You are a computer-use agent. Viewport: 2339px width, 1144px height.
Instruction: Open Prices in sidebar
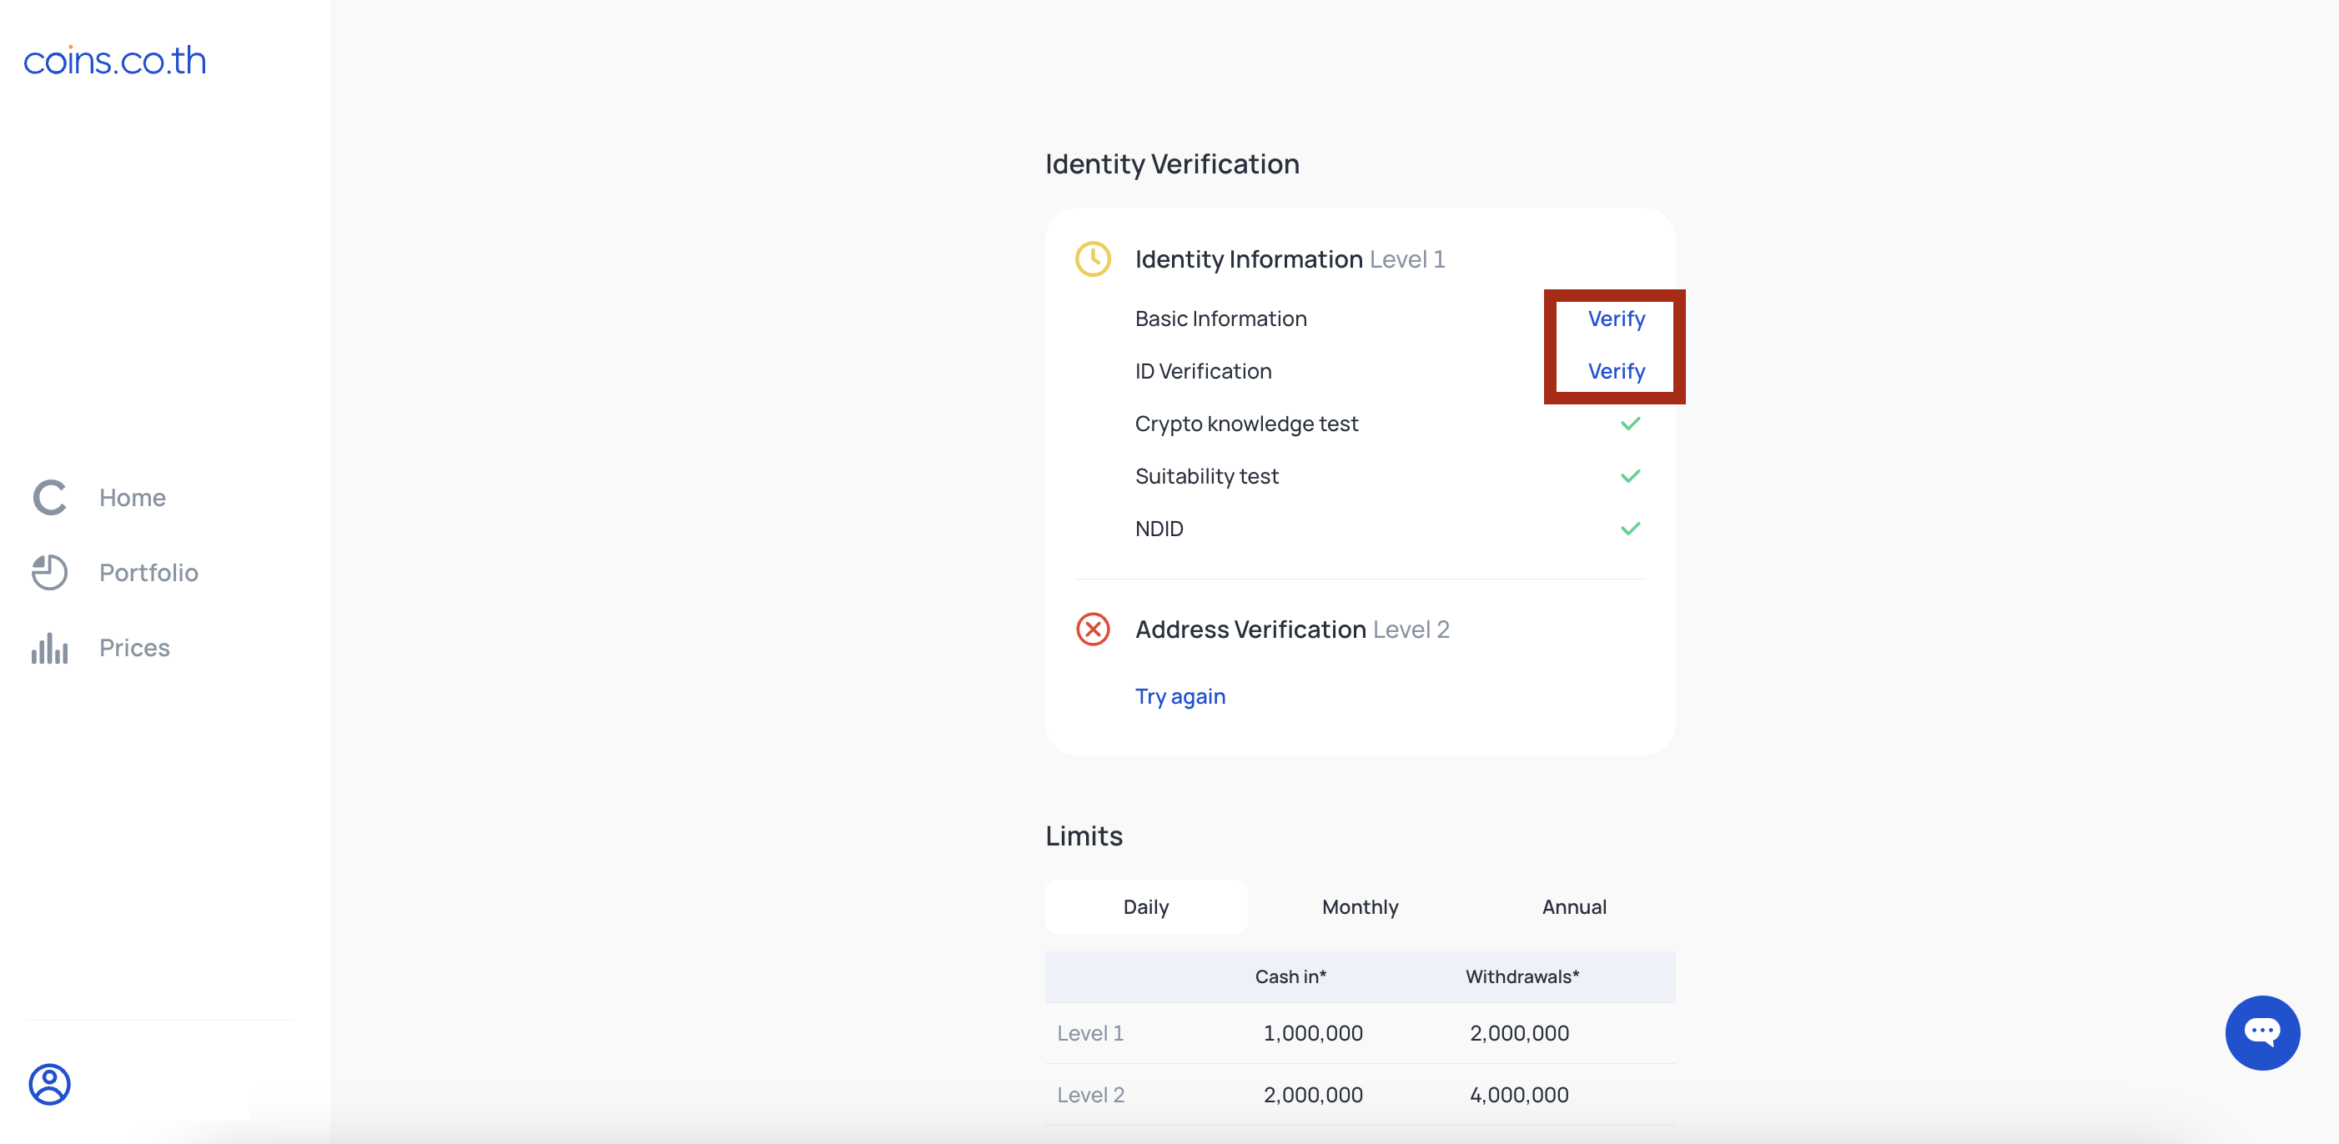(x=134, y=647)
